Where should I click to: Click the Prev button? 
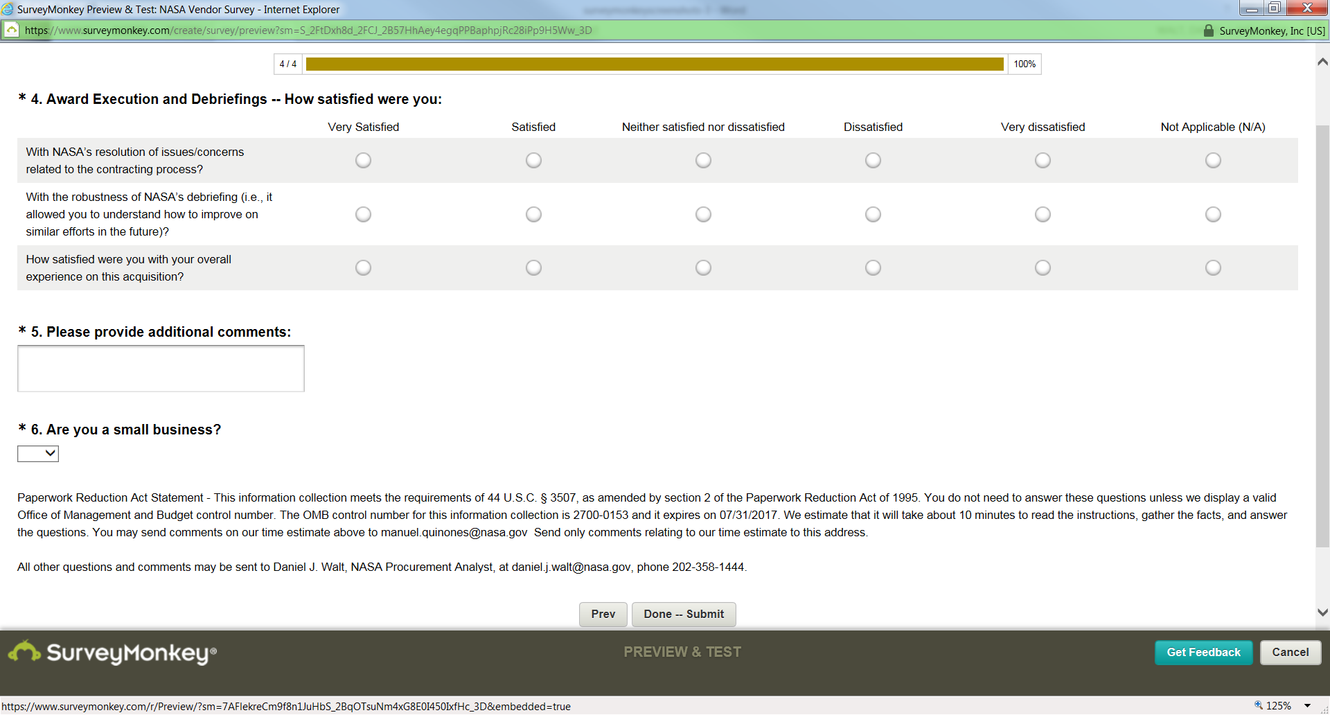(603, 615)
